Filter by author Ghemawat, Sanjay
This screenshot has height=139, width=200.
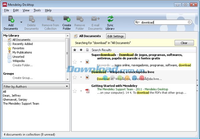[x=15, y=99]
